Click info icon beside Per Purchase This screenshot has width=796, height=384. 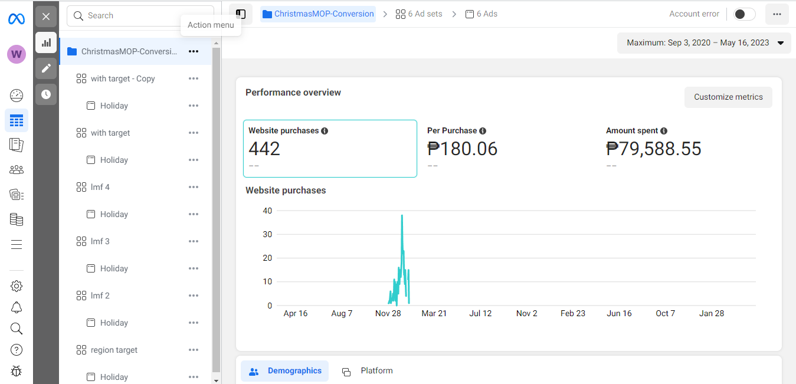pyautogui.click(x=483, y=131)
